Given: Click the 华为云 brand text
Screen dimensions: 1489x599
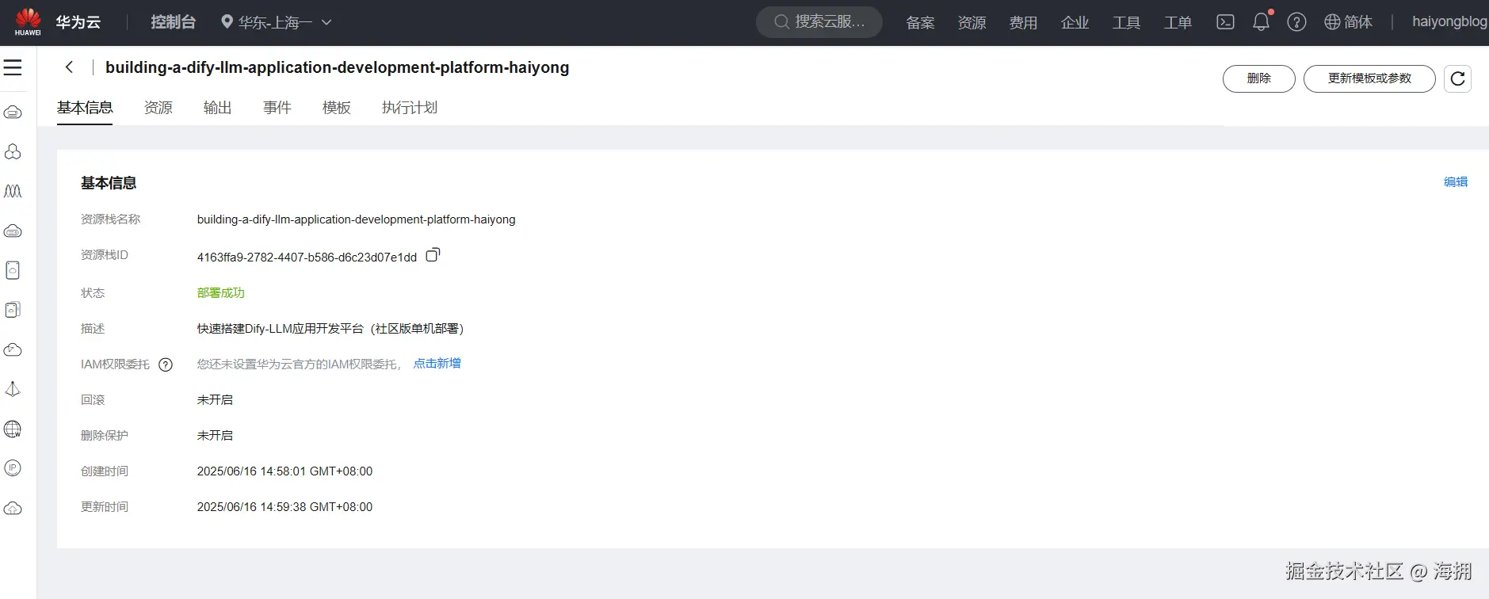Looking at the screenshot, I should pyautogui.click(x=78, y=22).
